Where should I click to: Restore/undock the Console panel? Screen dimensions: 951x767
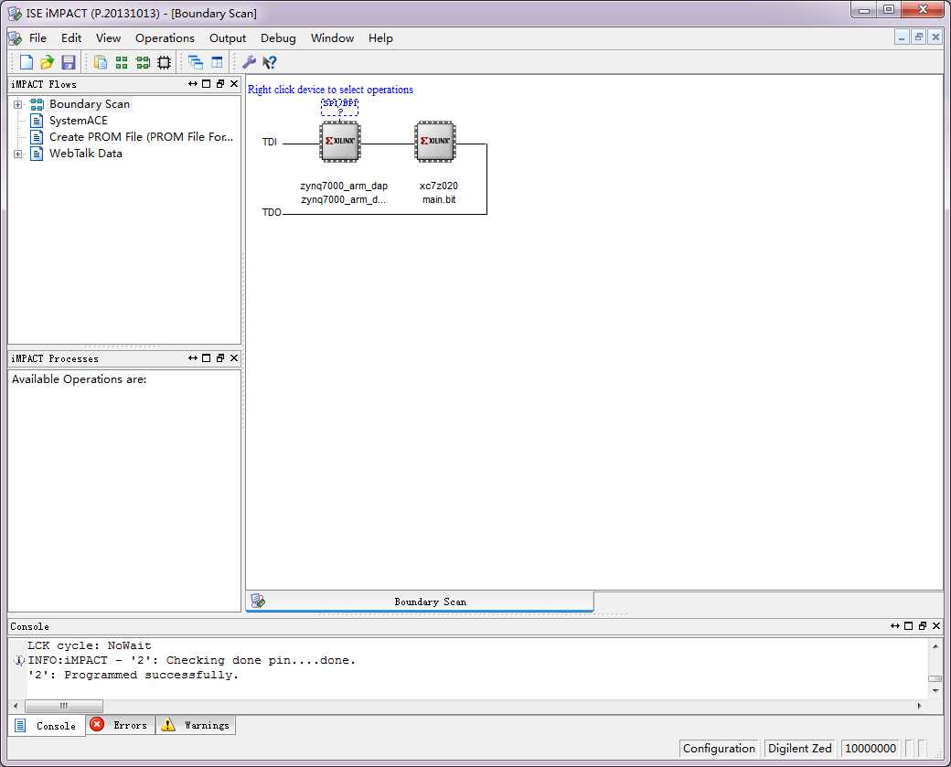click(x=923, y=625)
